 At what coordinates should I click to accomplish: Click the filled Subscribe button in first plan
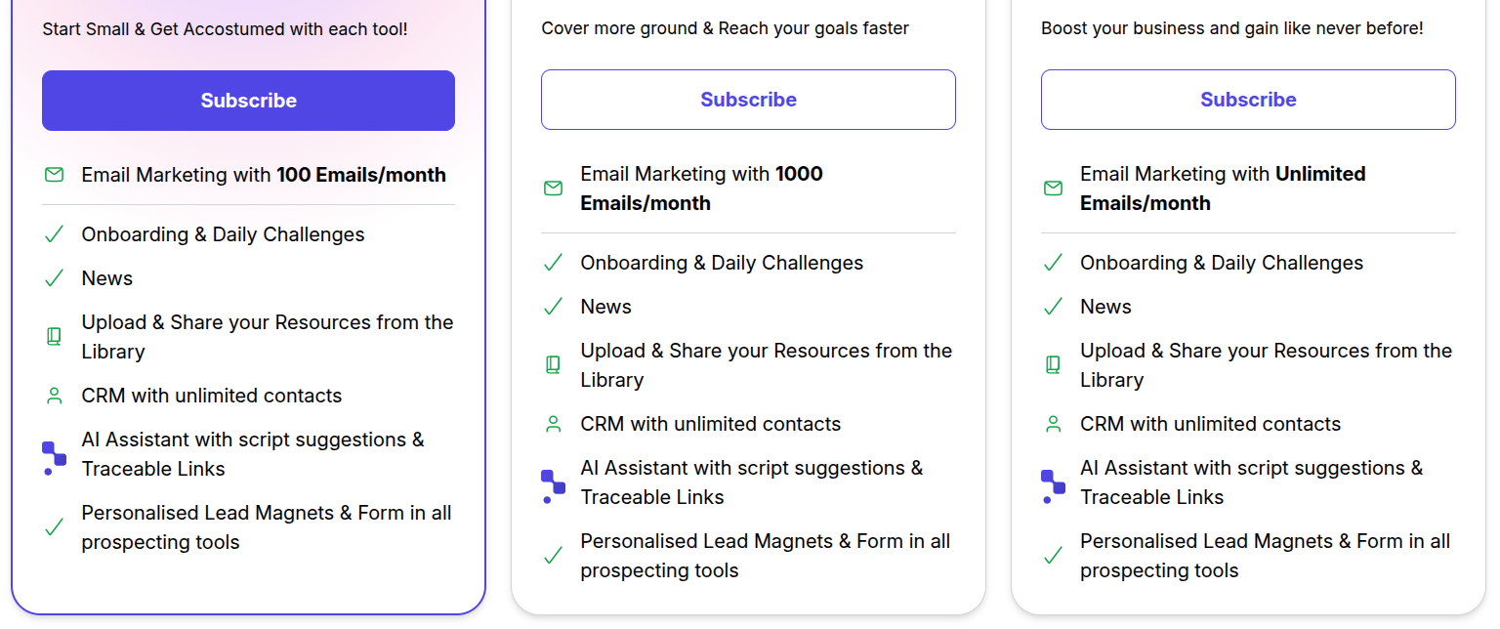click(248, 101)
